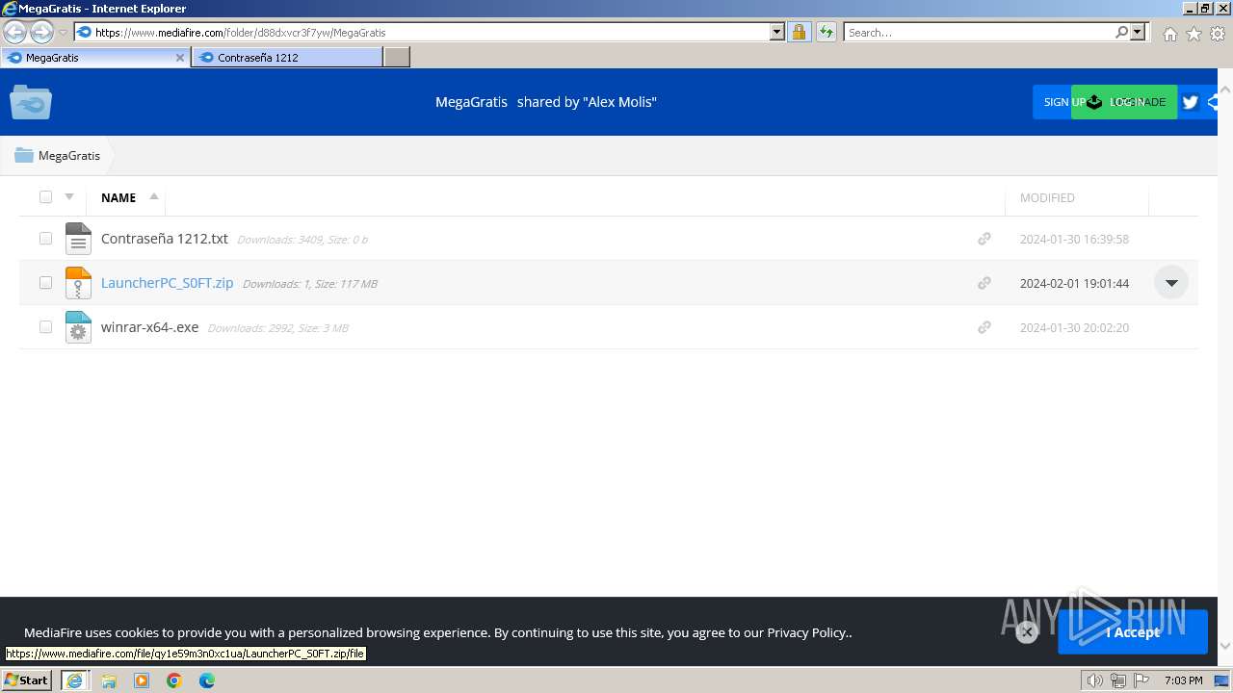Sort by NAME column arrow
The width and height of the screenshot is (1233, 693).
153,196
